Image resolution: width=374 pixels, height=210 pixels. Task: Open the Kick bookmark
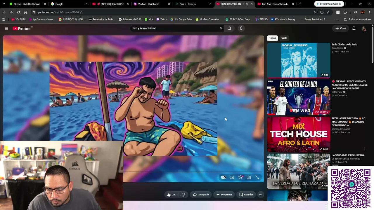(149, 20)
